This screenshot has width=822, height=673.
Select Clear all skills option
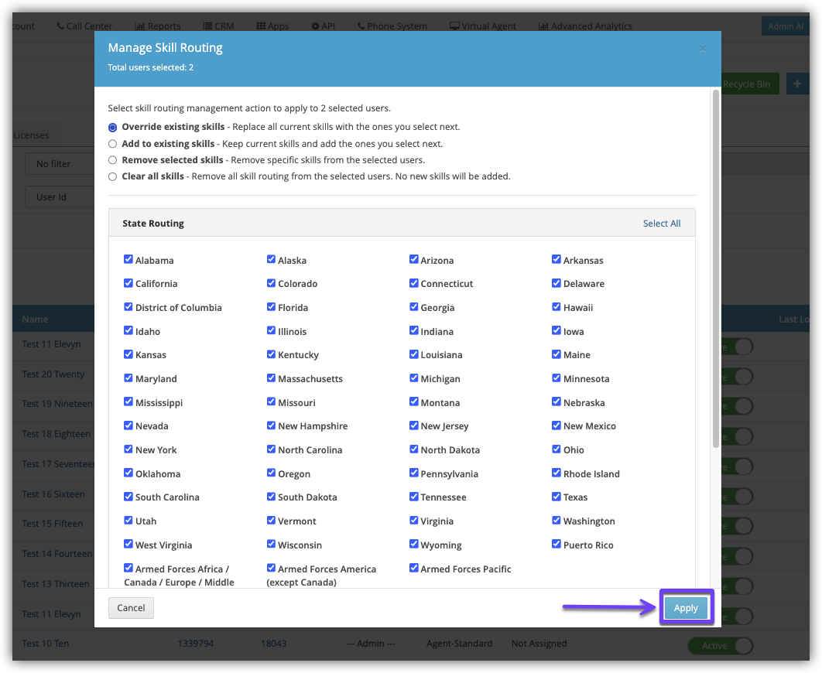[112, 176]
